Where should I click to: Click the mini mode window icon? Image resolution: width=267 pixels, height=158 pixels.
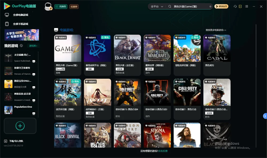240,6
